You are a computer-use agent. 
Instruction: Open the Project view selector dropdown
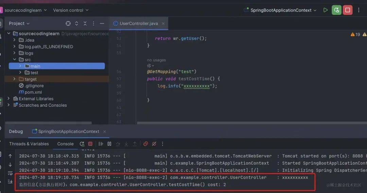(19, 23)
